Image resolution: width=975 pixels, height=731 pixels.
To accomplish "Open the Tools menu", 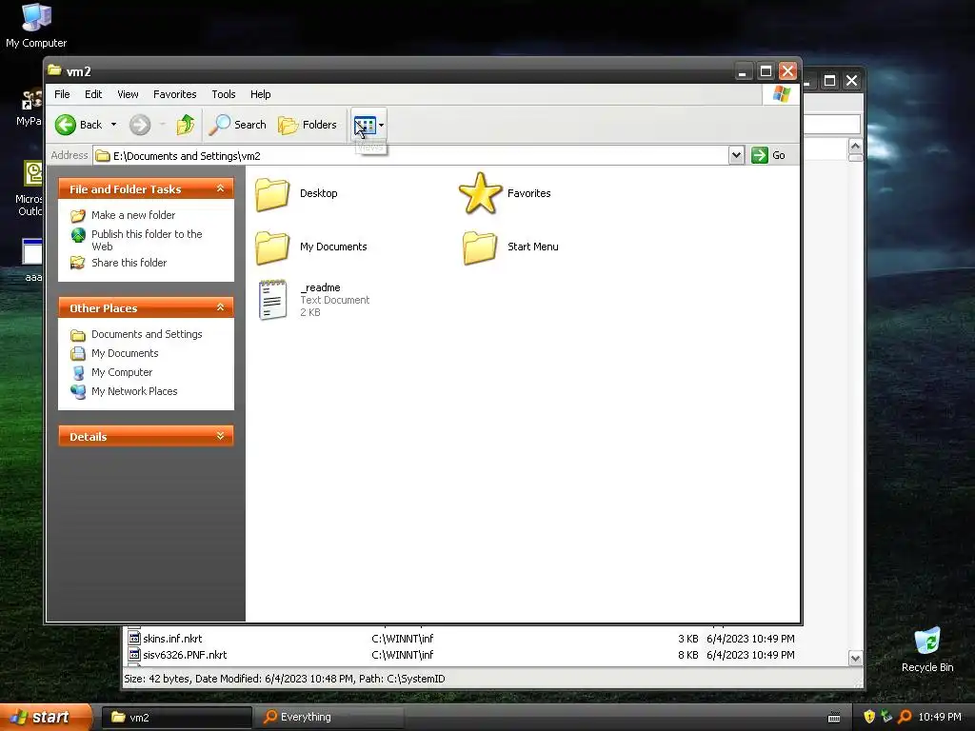I will pos(223,94).
